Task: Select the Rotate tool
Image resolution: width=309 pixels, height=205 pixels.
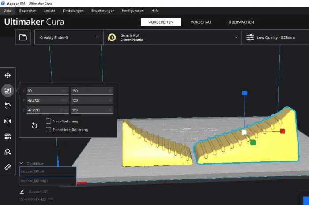Action: coord(8,106)
